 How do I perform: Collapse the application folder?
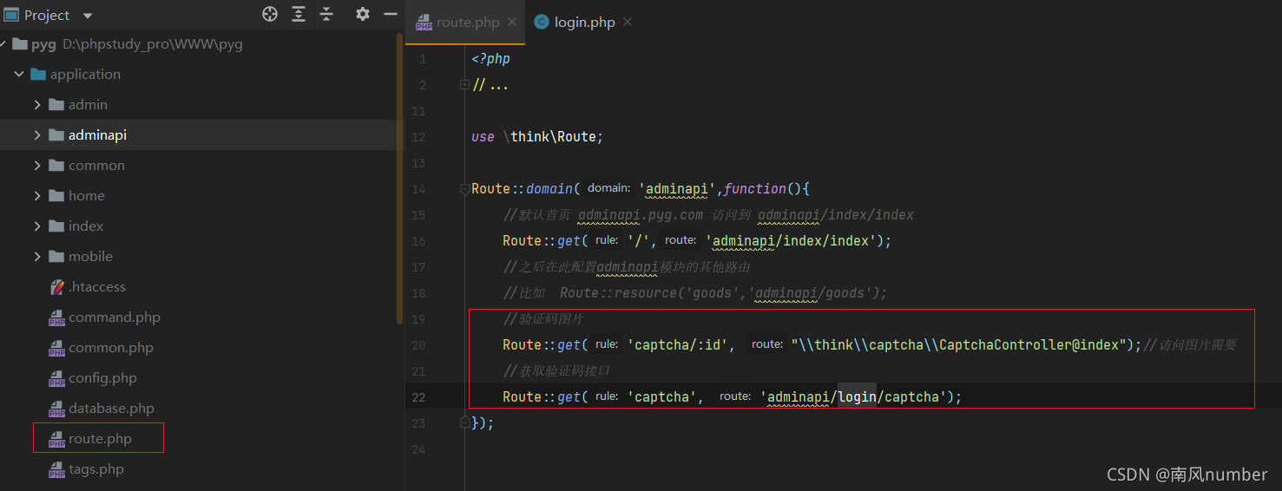18,75
